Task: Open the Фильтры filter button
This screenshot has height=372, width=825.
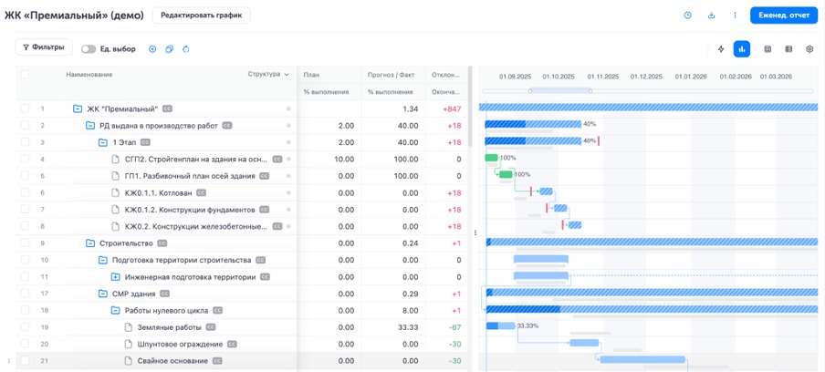Action: pyautogui.click(x=44, y=47)
